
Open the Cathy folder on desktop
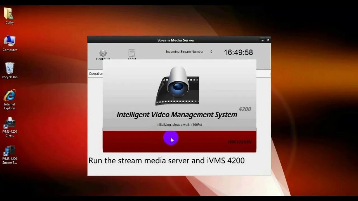point(9,16)
